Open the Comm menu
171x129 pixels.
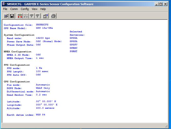coord(14,9)
